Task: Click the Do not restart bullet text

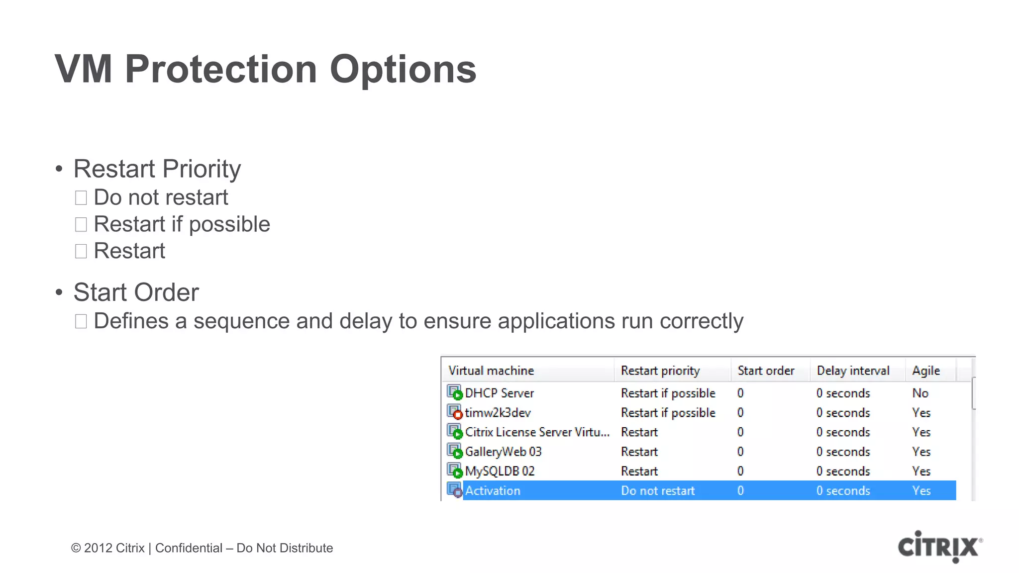Action: [161, 197]
